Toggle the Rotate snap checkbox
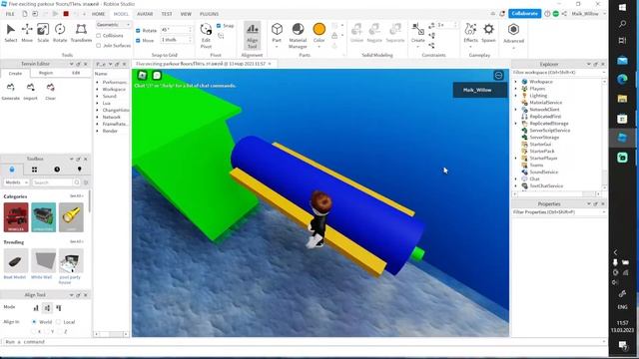 pyautogui.click(x=138, y=31)
